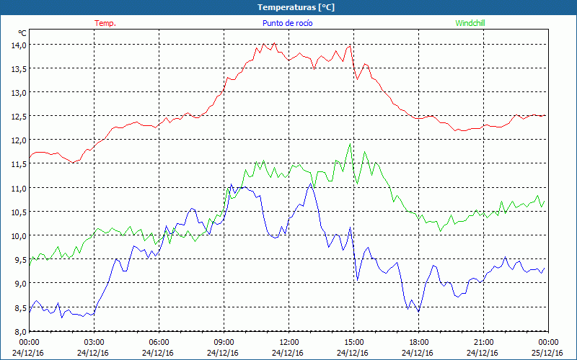
Task: Click the 11,0 y-axis value
Action: coord(19,188)
